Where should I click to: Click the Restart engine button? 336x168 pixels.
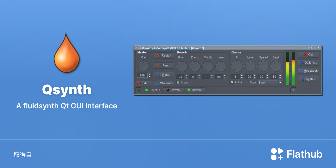pos(164,55)
